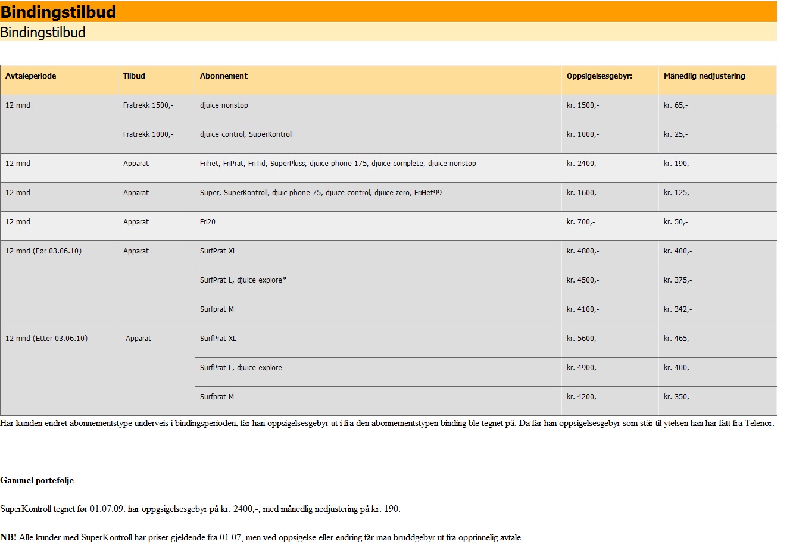The width and height of the screenshot is (793, 554).
Task: Click Surfprat M in the kr. 4200,- row
Action: 378,401
